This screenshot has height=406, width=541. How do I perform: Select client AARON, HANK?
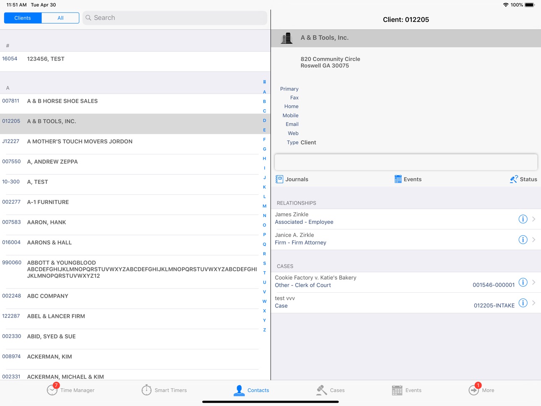(135, 225)
